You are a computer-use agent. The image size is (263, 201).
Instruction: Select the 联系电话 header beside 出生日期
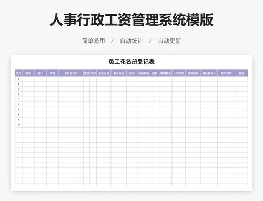pos(118,73)
